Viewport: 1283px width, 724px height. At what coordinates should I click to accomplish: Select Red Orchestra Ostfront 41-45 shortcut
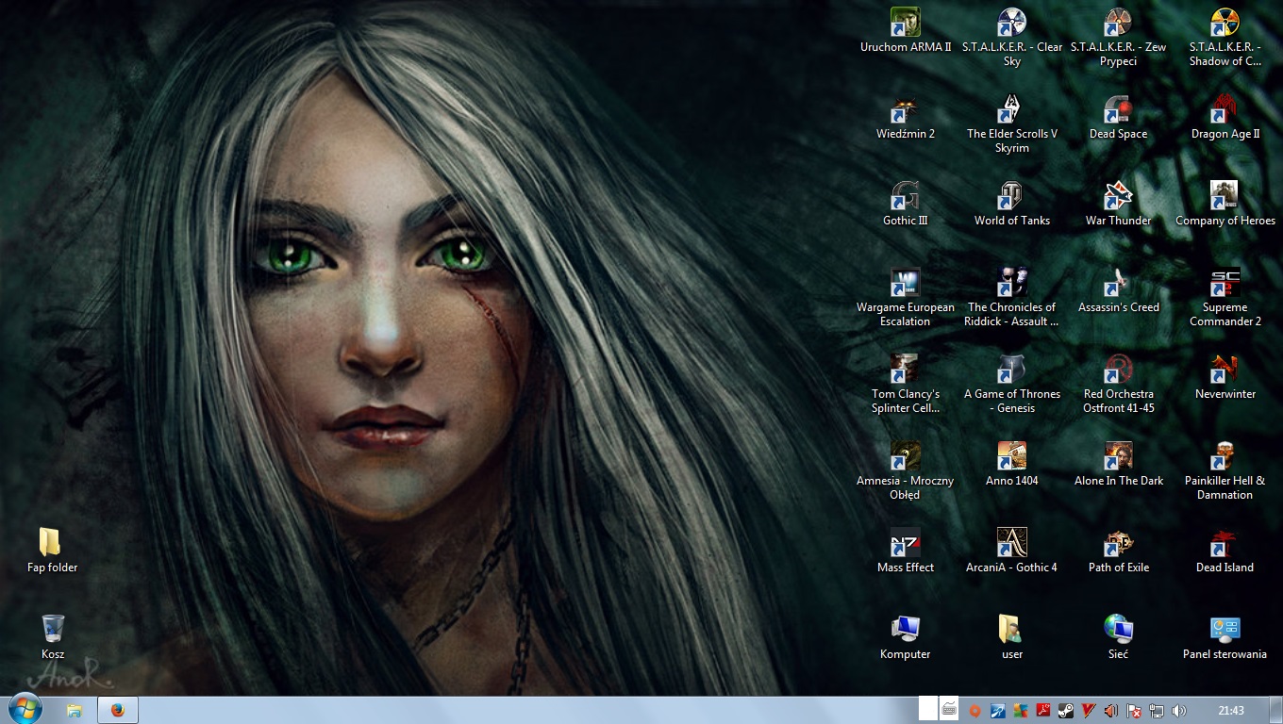pyautogui.click(x=1118, y=385)
